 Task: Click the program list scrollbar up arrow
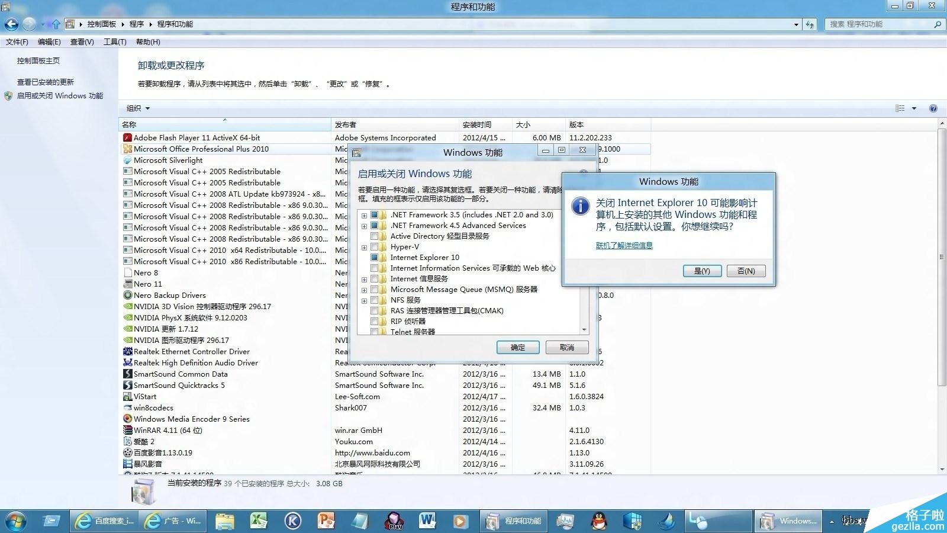tap(942, 124)
